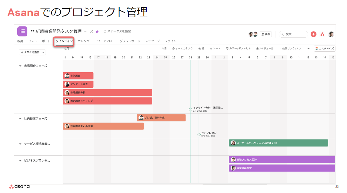Click the 検索 search field
Image resolution: width=347 pixels, height=193 pixels.
(293, 34)
